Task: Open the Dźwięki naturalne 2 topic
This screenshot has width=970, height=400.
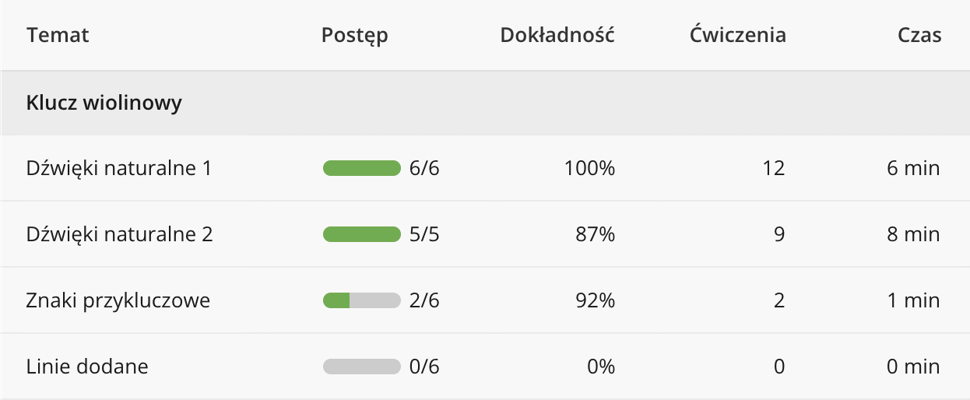Action: click(x=119, y=234)
